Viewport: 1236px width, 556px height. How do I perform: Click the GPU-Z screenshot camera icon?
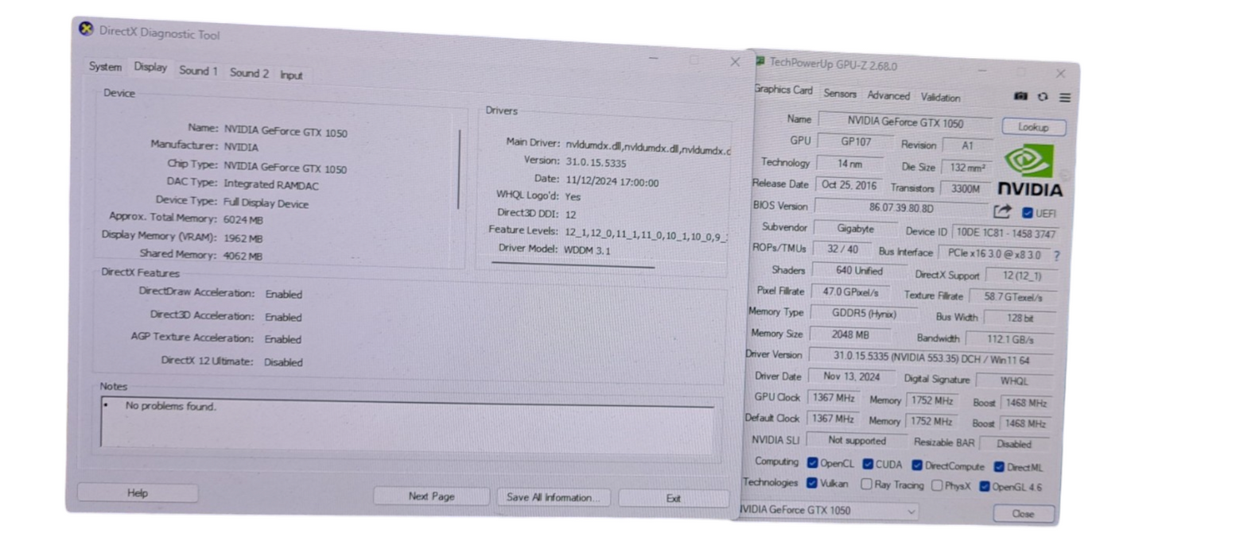pos(1020,97)
